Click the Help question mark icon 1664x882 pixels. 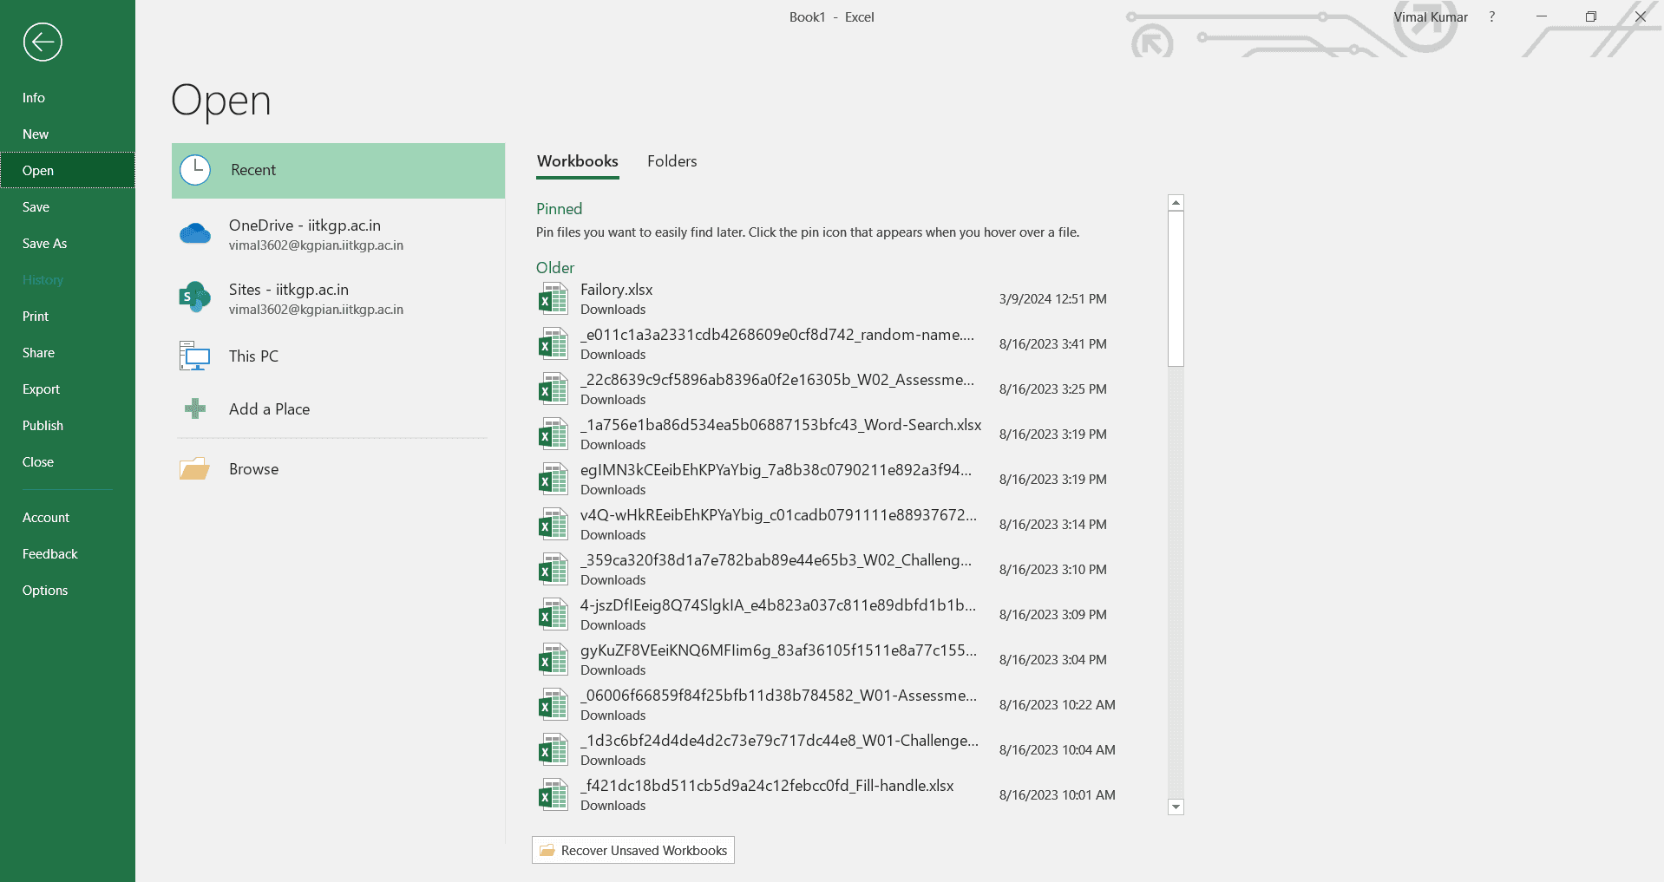click(1491, 16)
